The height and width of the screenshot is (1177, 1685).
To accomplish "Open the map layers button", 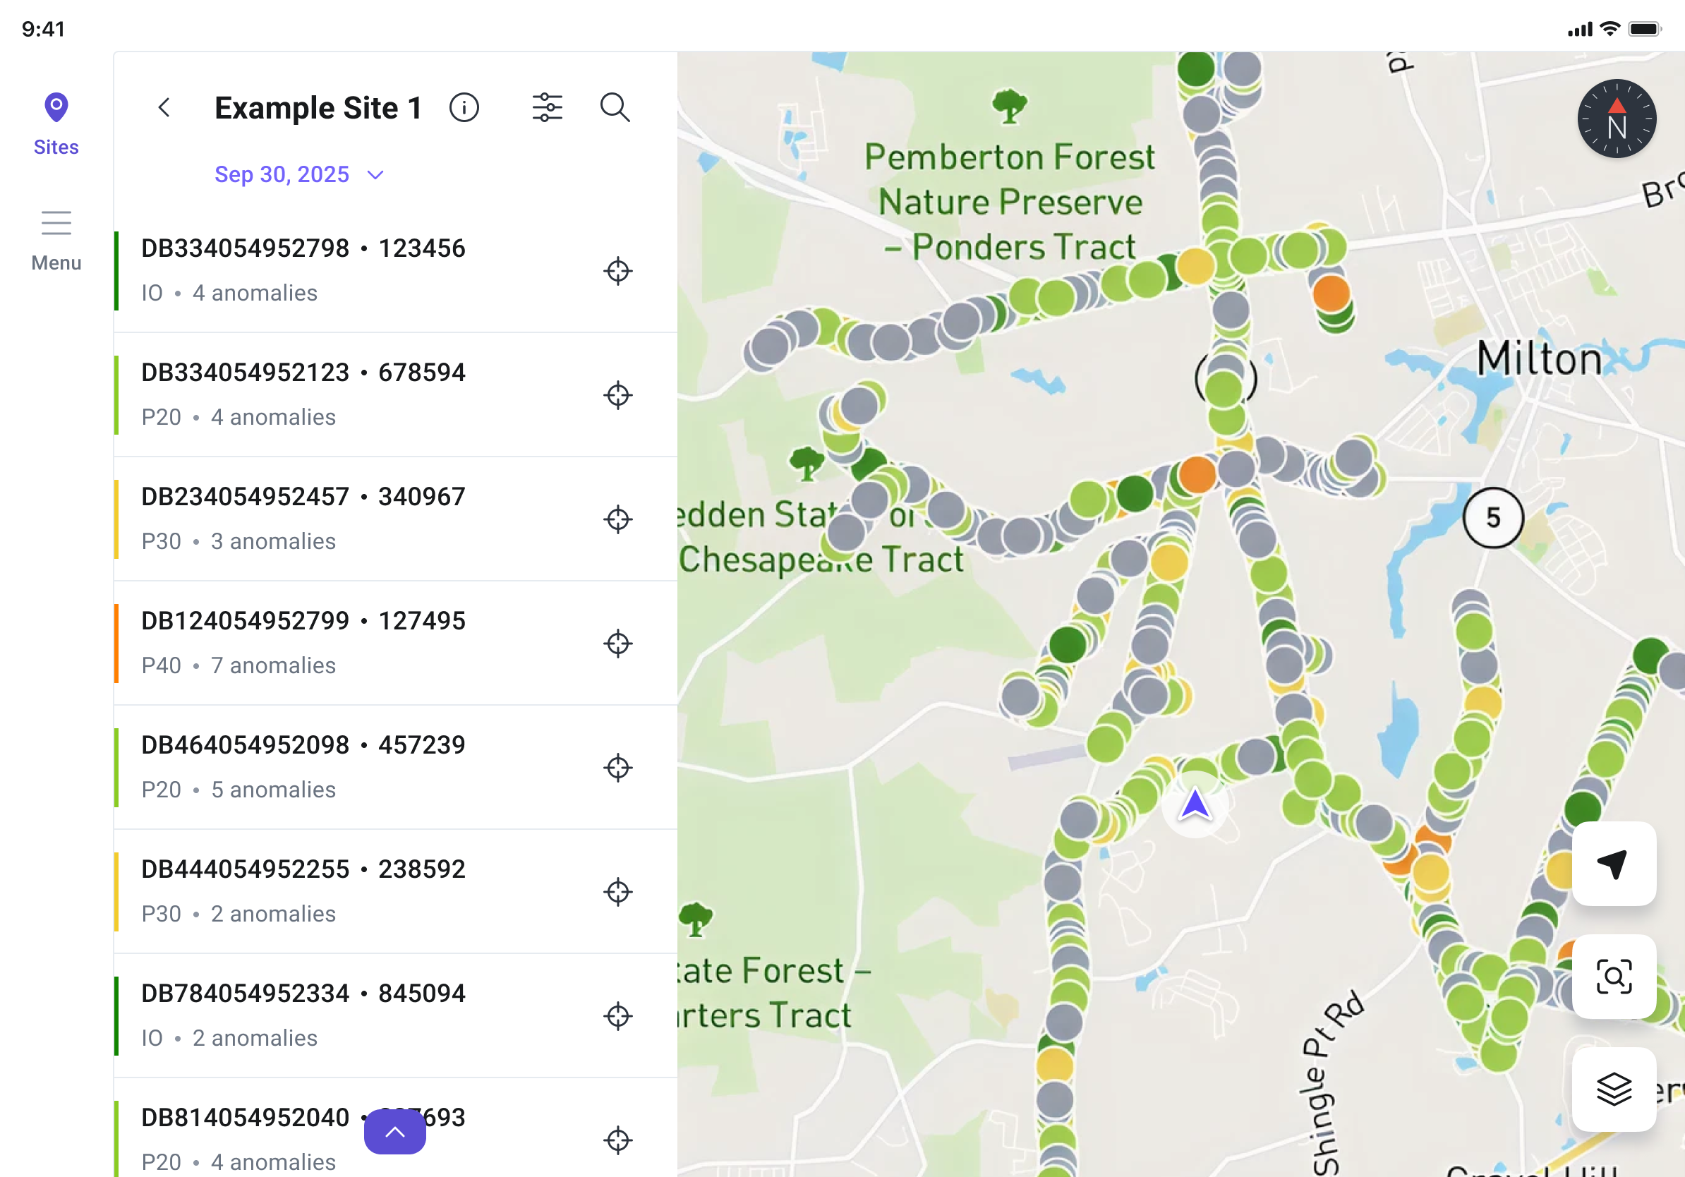I will coord(1613,1089).
